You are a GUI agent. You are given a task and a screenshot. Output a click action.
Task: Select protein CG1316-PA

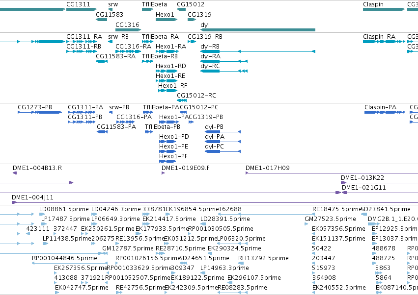[x=134, y=117]
